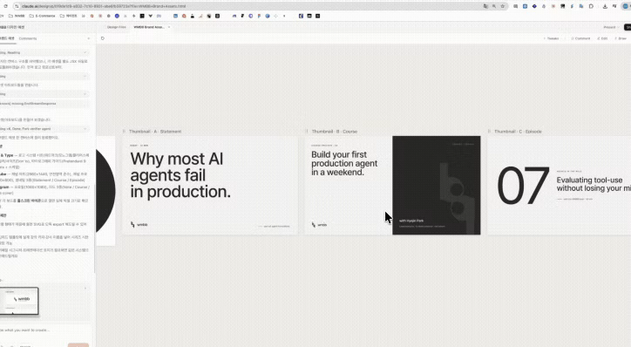631x347 pixels.
Task: Activate the Draw tool
Action: (621, 38)
